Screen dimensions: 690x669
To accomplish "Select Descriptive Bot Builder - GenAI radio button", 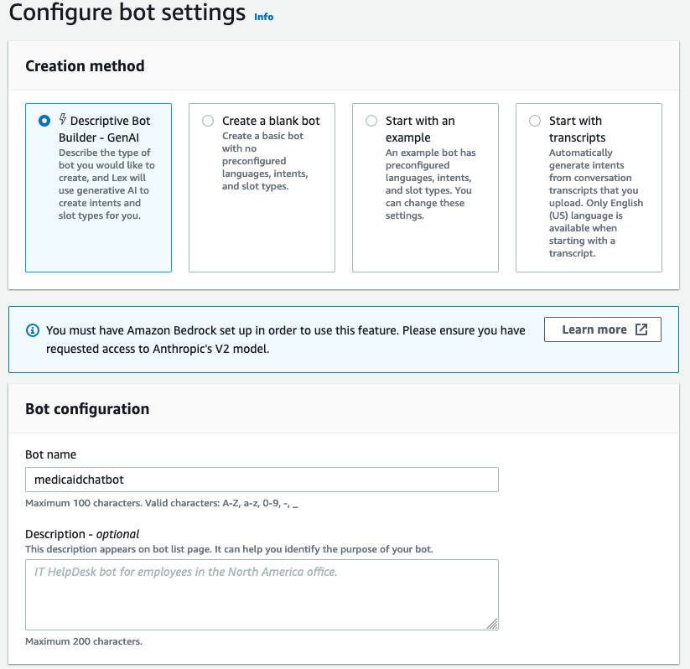I will tap(44, 121).
